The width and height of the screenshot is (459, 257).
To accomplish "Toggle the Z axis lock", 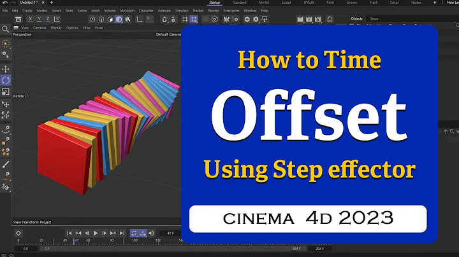I will [x=48, y=19].
